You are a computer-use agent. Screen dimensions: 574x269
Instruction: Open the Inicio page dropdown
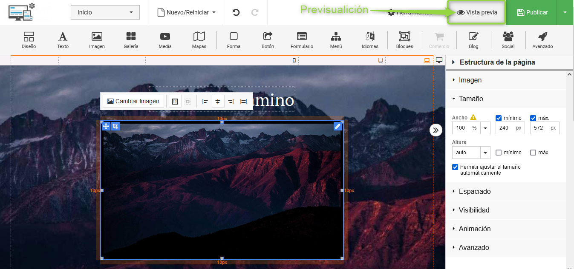coord(105,12)
